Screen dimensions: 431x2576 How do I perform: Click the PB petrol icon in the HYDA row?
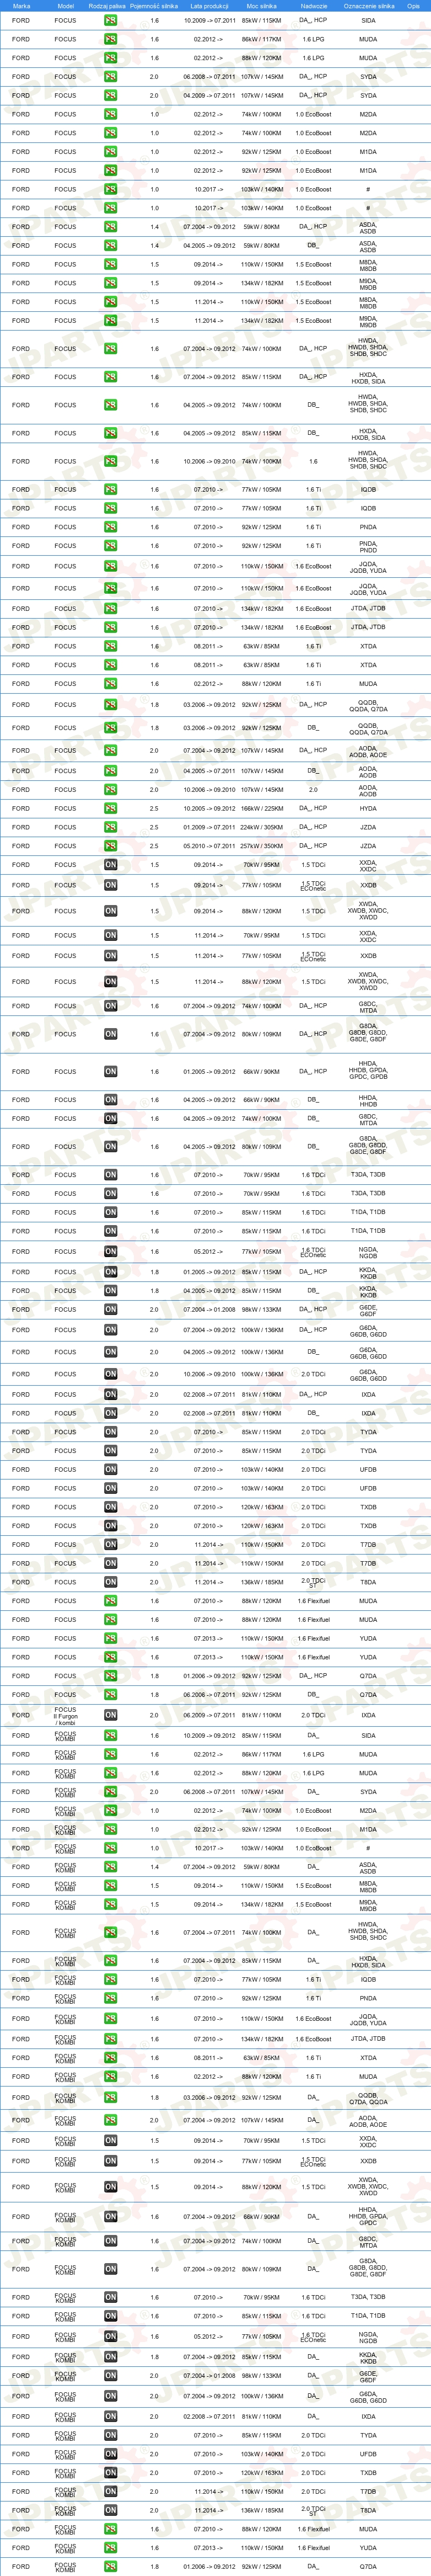(111, 808)
